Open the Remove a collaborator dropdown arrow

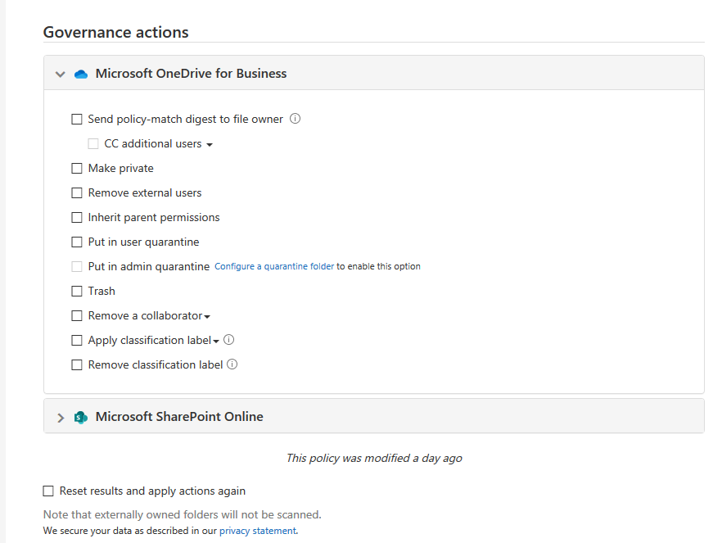pyautogui.click(x=207, y=316)
